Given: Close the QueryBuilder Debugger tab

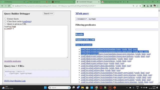Looking at the screenshot, I should tap(99, 2).
